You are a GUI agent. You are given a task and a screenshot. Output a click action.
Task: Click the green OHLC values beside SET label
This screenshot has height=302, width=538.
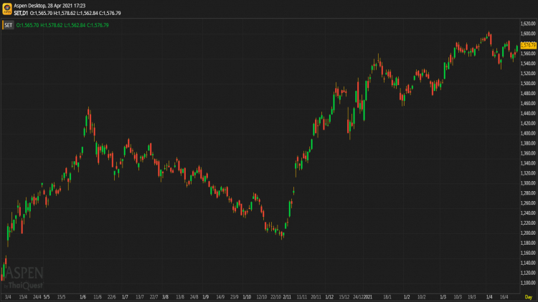tap(62, 25)
